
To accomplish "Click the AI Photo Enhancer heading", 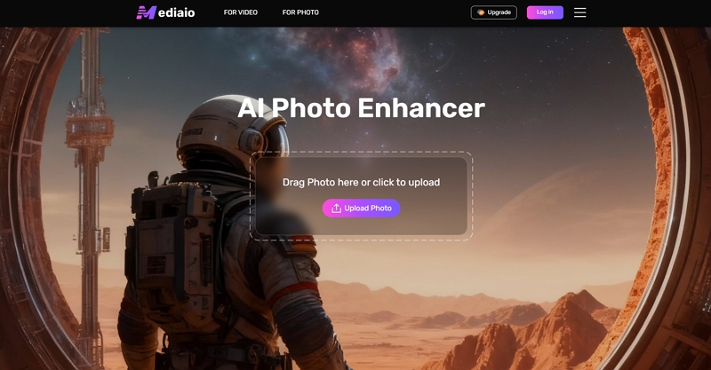I will click(361, 108).
